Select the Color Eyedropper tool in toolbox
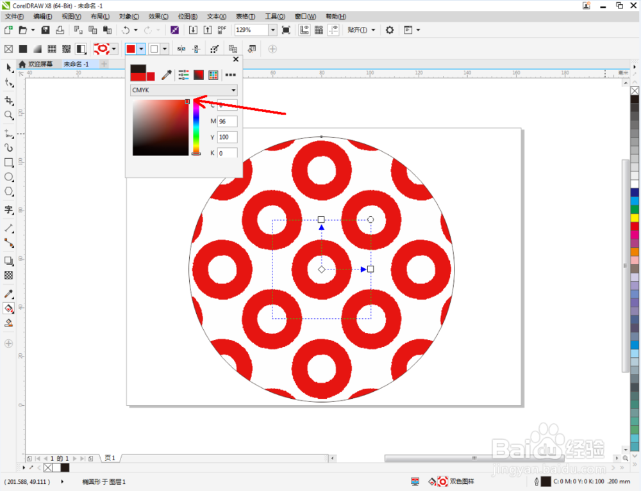641x491 pixels. [9, 293]
